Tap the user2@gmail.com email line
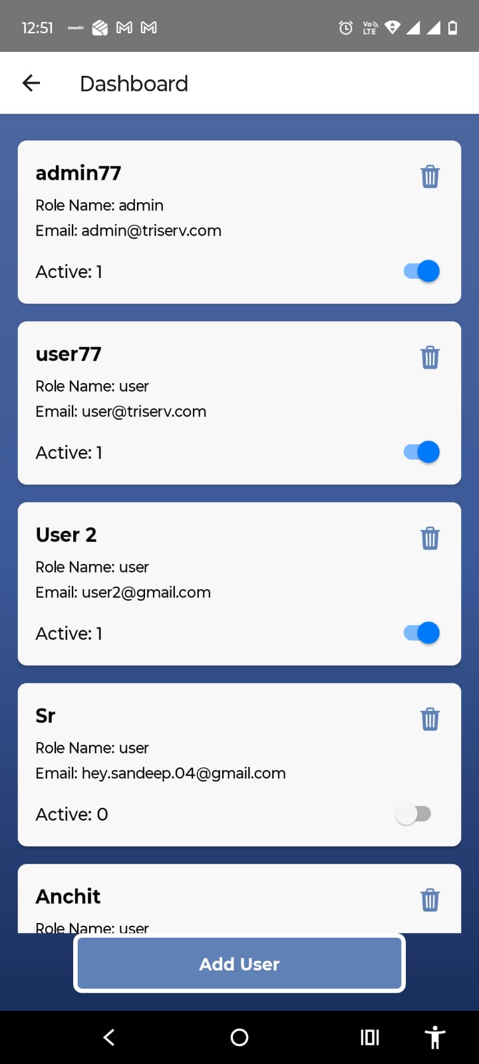Screen dimensions: 479x1064 point(123,593)
